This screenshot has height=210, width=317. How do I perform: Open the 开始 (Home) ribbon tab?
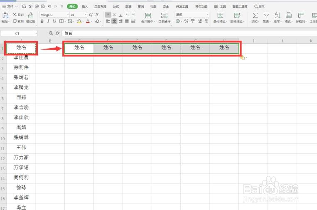point(72,7)
